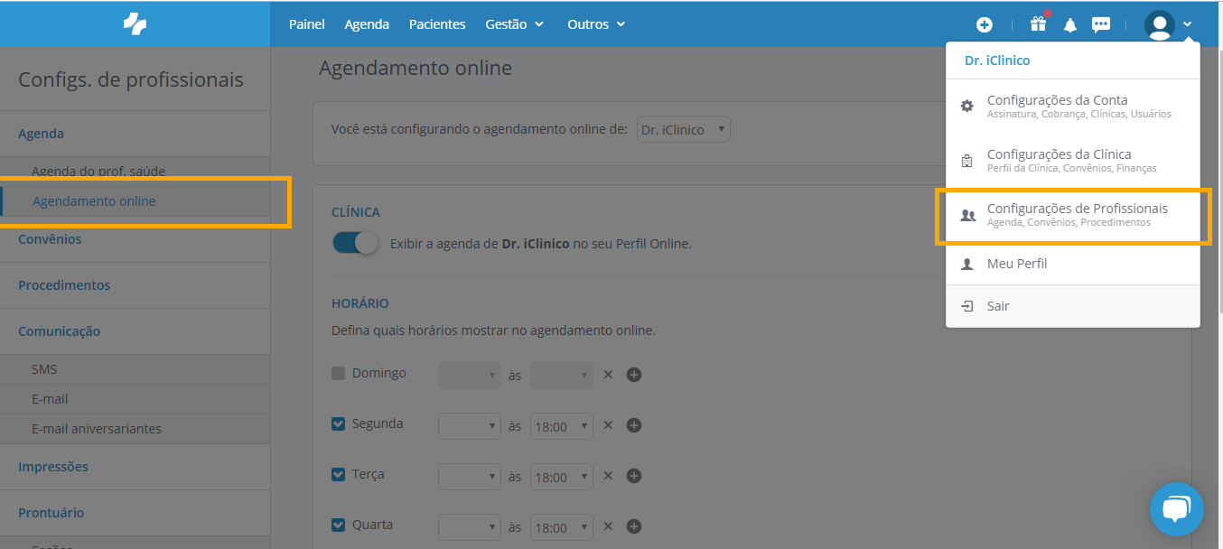Expand the Gestão menu
Image resolution: width=1223 pixels, height=549 pixels.
515,24
